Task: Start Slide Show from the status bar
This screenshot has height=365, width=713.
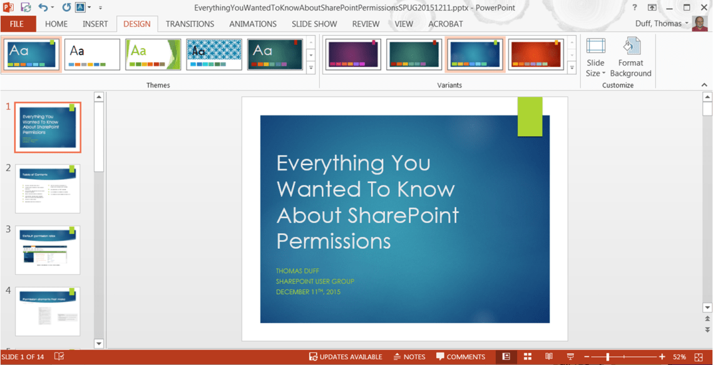Action: (570, 356)
